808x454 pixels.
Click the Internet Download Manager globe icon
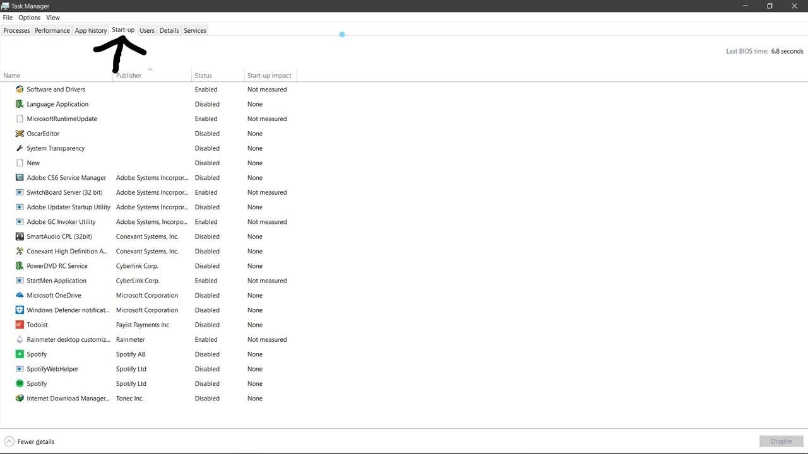(20, 399)
